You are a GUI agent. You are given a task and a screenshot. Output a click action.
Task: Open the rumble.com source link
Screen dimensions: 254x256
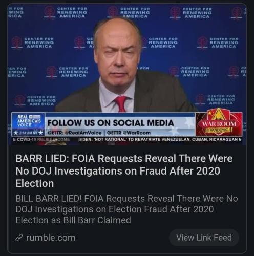51,238
